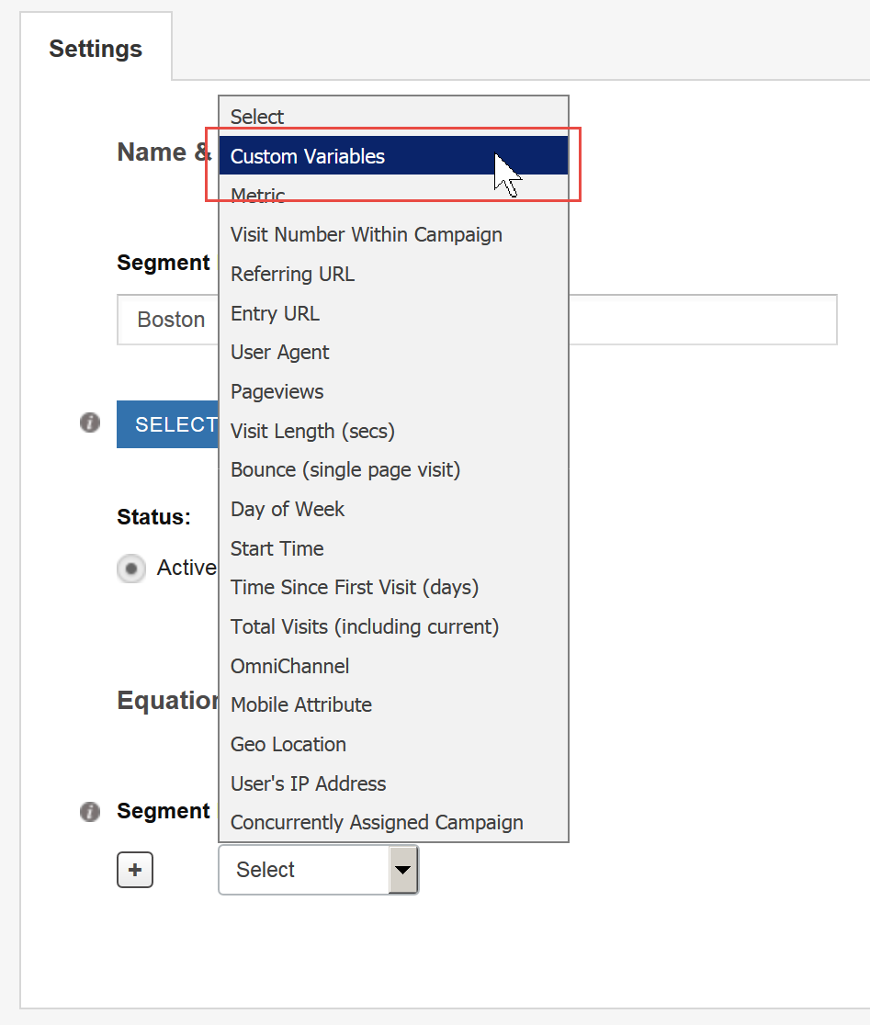Select "Bounce (single page visit)" option
Image resolution: width=870 pixels, height=1025 pixels.
345,469
